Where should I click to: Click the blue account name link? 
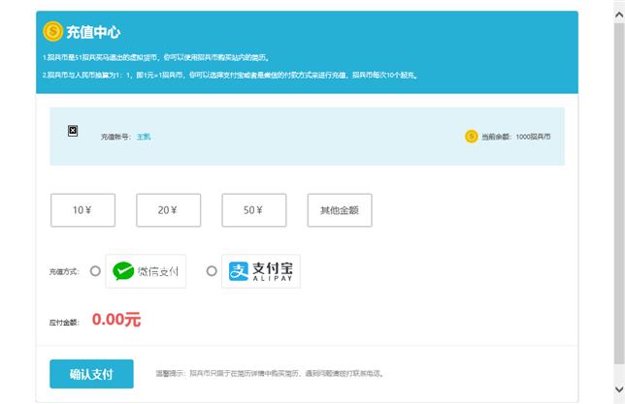[x=144, y=137]
